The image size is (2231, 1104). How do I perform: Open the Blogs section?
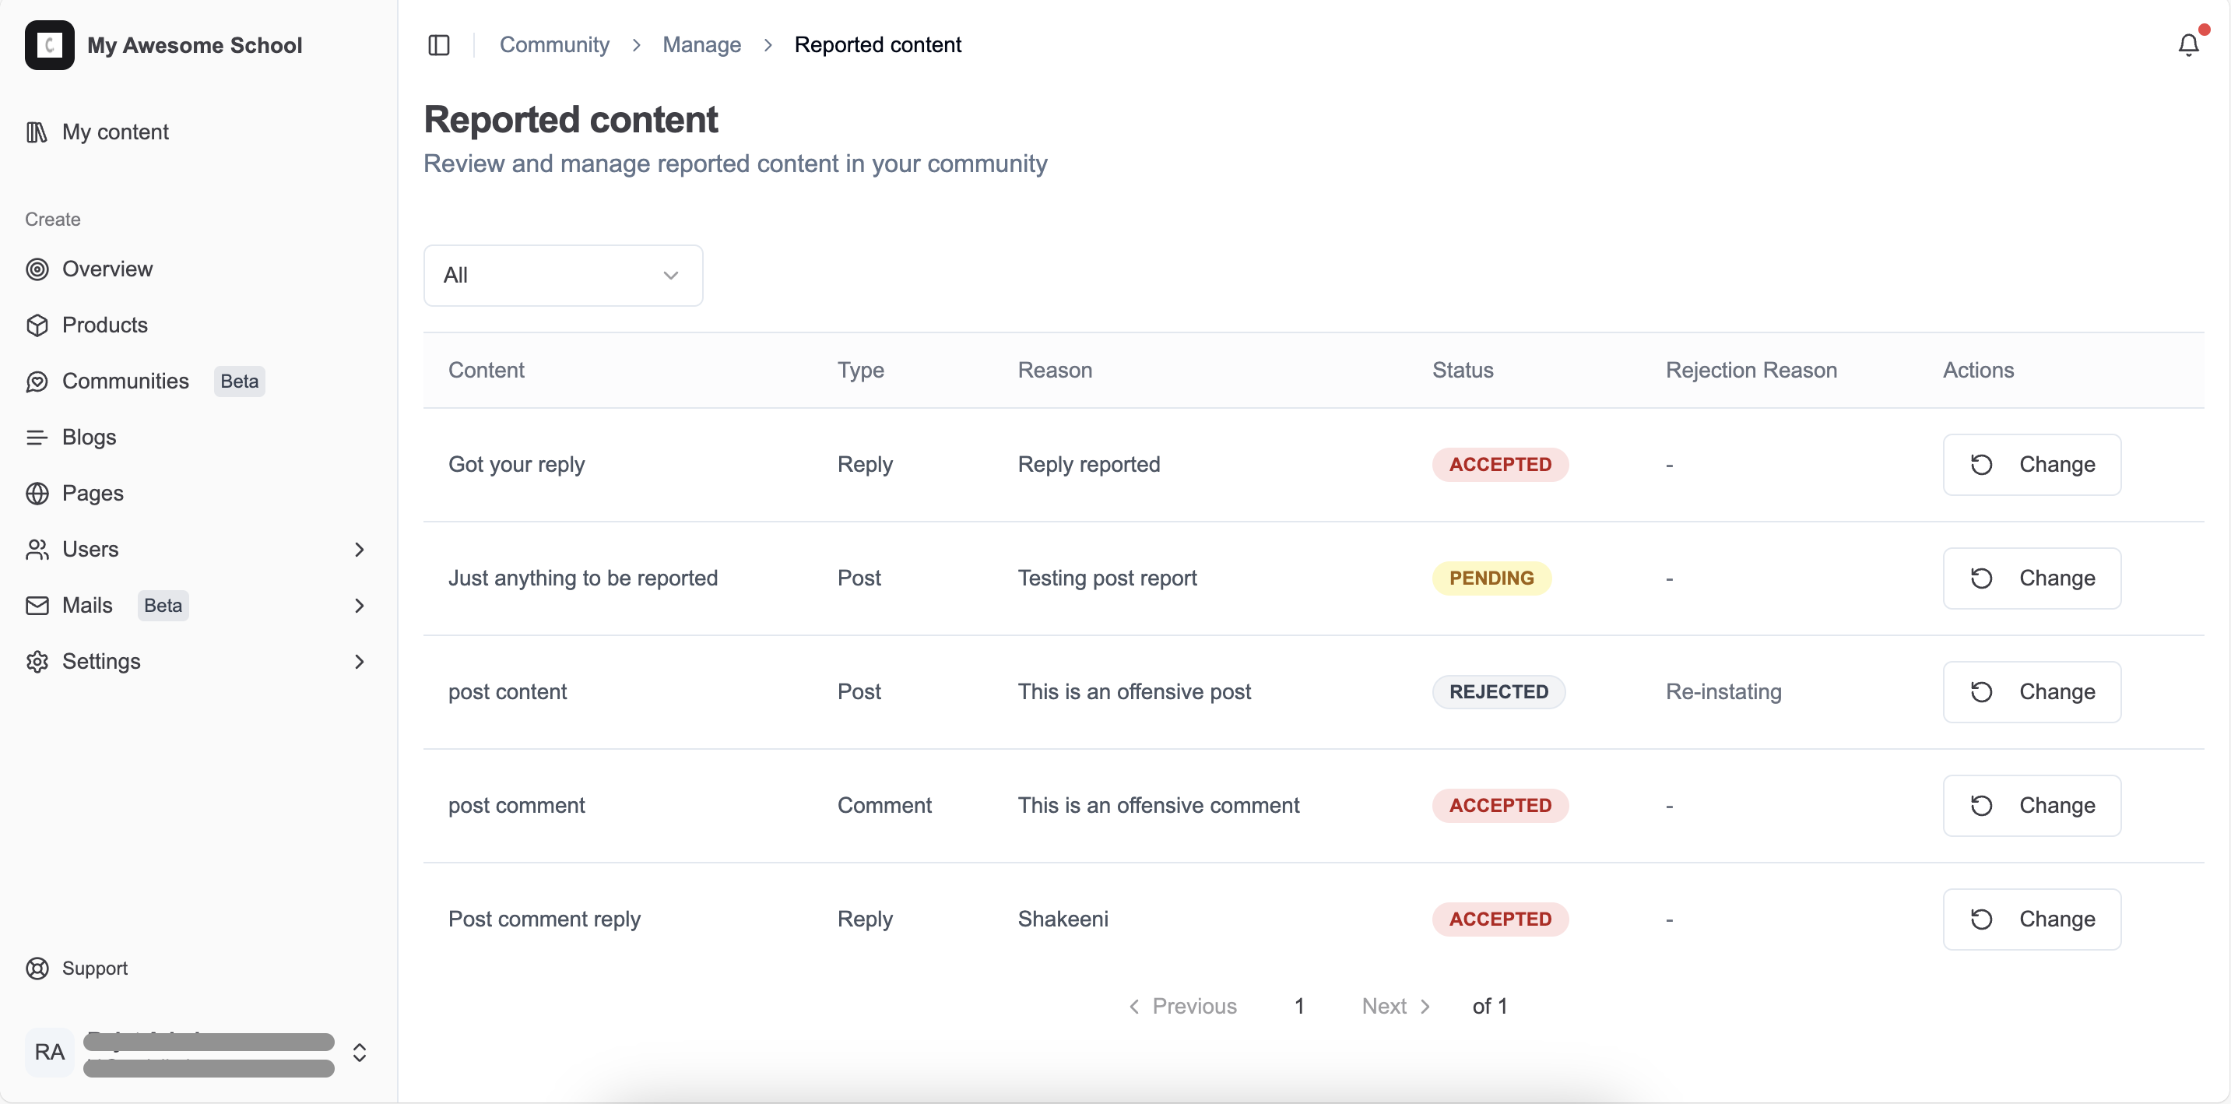90,437
